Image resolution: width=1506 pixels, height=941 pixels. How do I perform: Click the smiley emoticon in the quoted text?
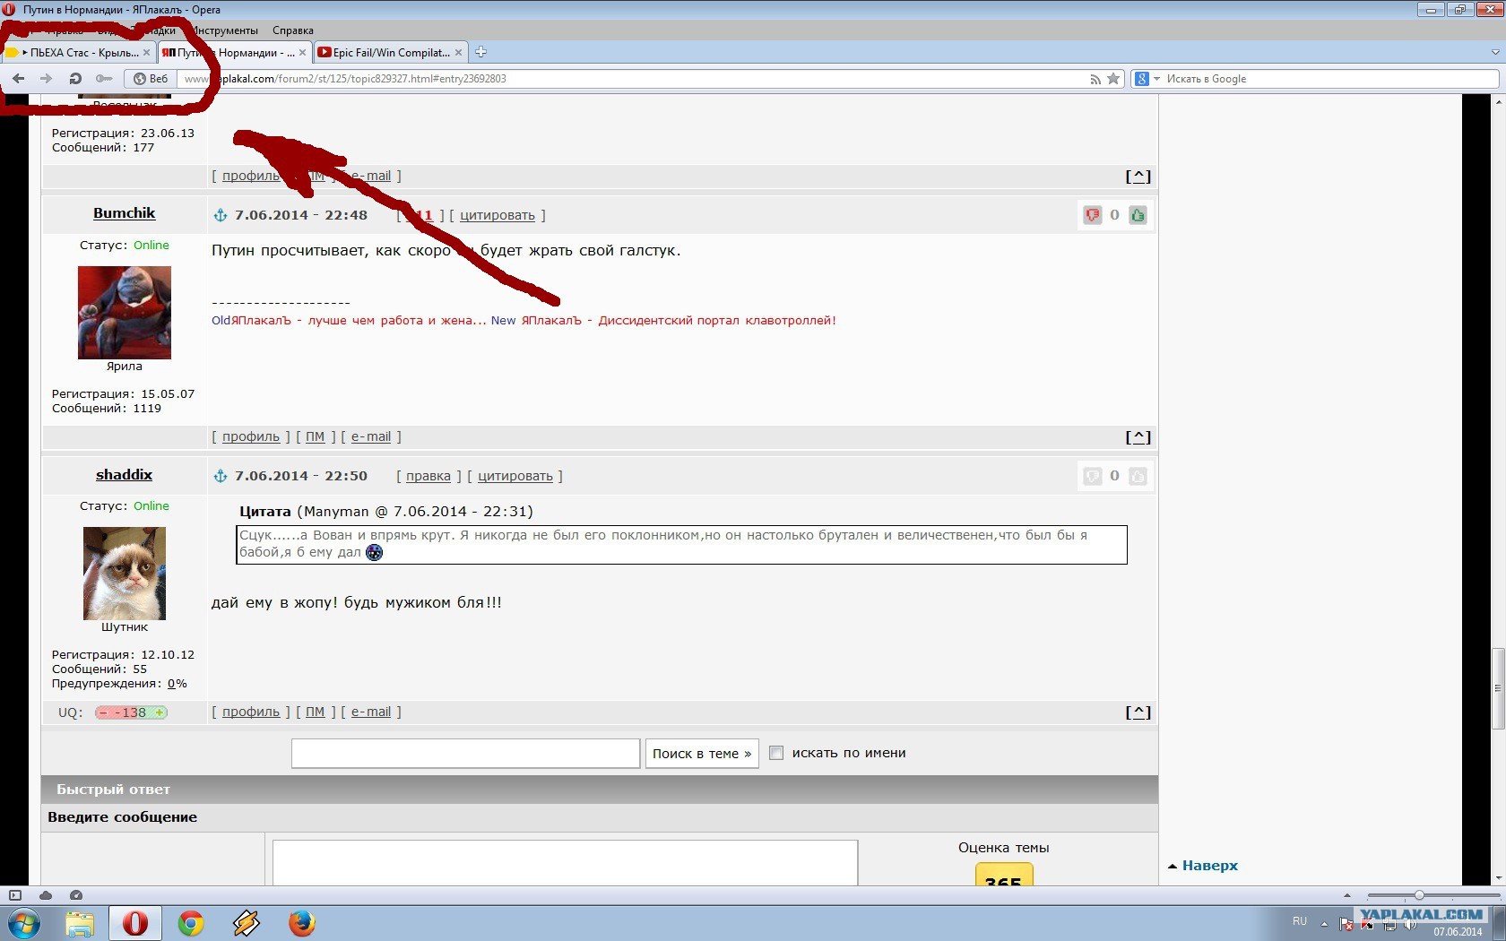(x=375, y=552)
